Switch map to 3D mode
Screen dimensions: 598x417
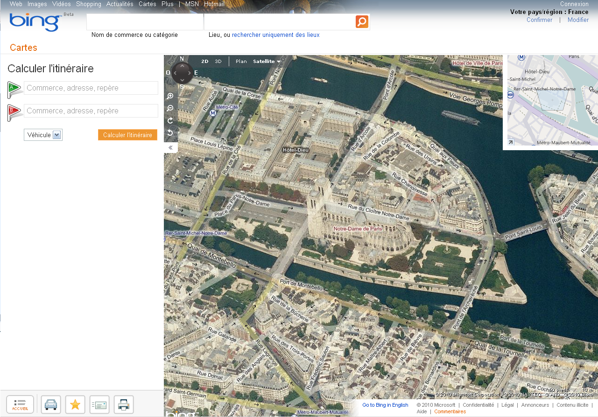click(x=218, y=61)
